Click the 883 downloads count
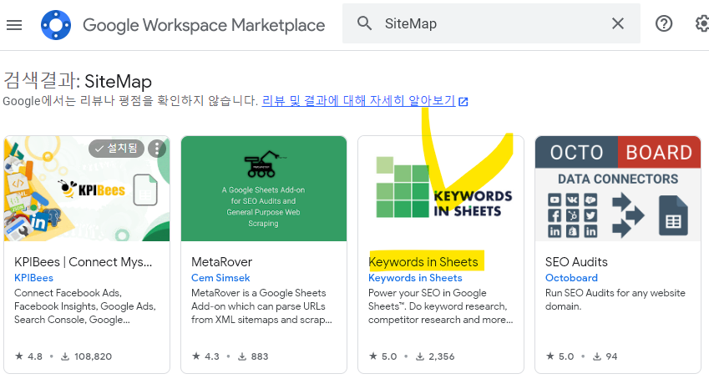 253,356
